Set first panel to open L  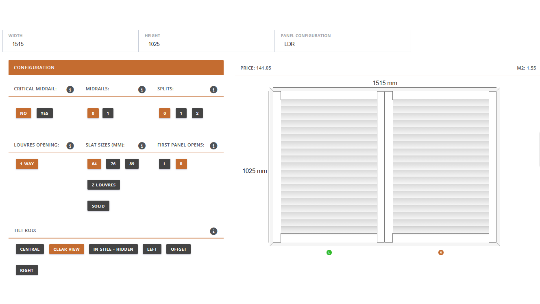[165, 164]
